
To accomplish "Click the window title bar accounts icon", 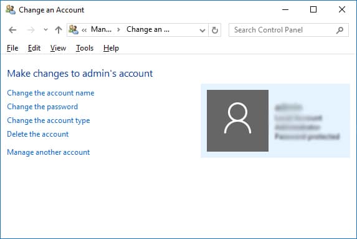I will [11, 10].
